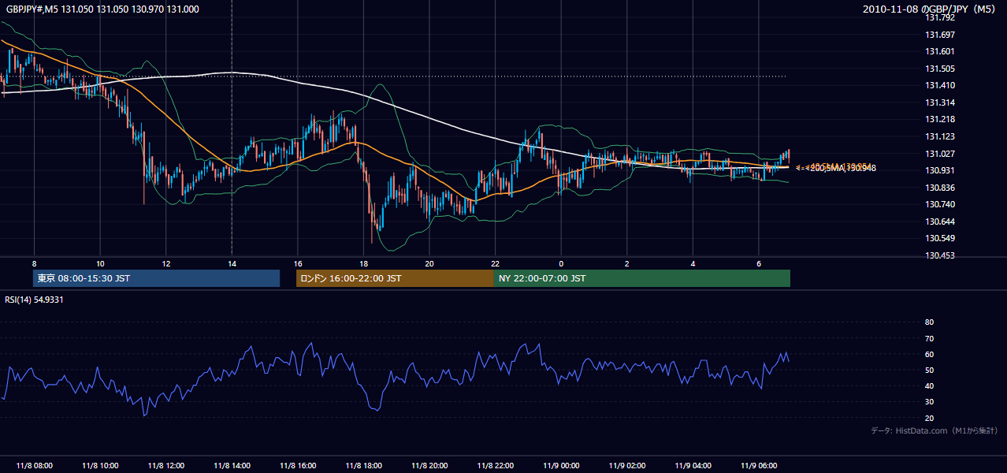
Task: Click the 11/9 06:00 date label
Action: point(759,465)
